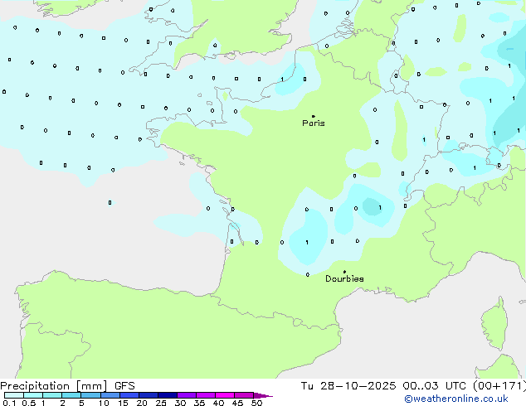Click the Precipitation [mm] GFS title
This screenshot has width=526, height=406.
[x=67, y=386]
